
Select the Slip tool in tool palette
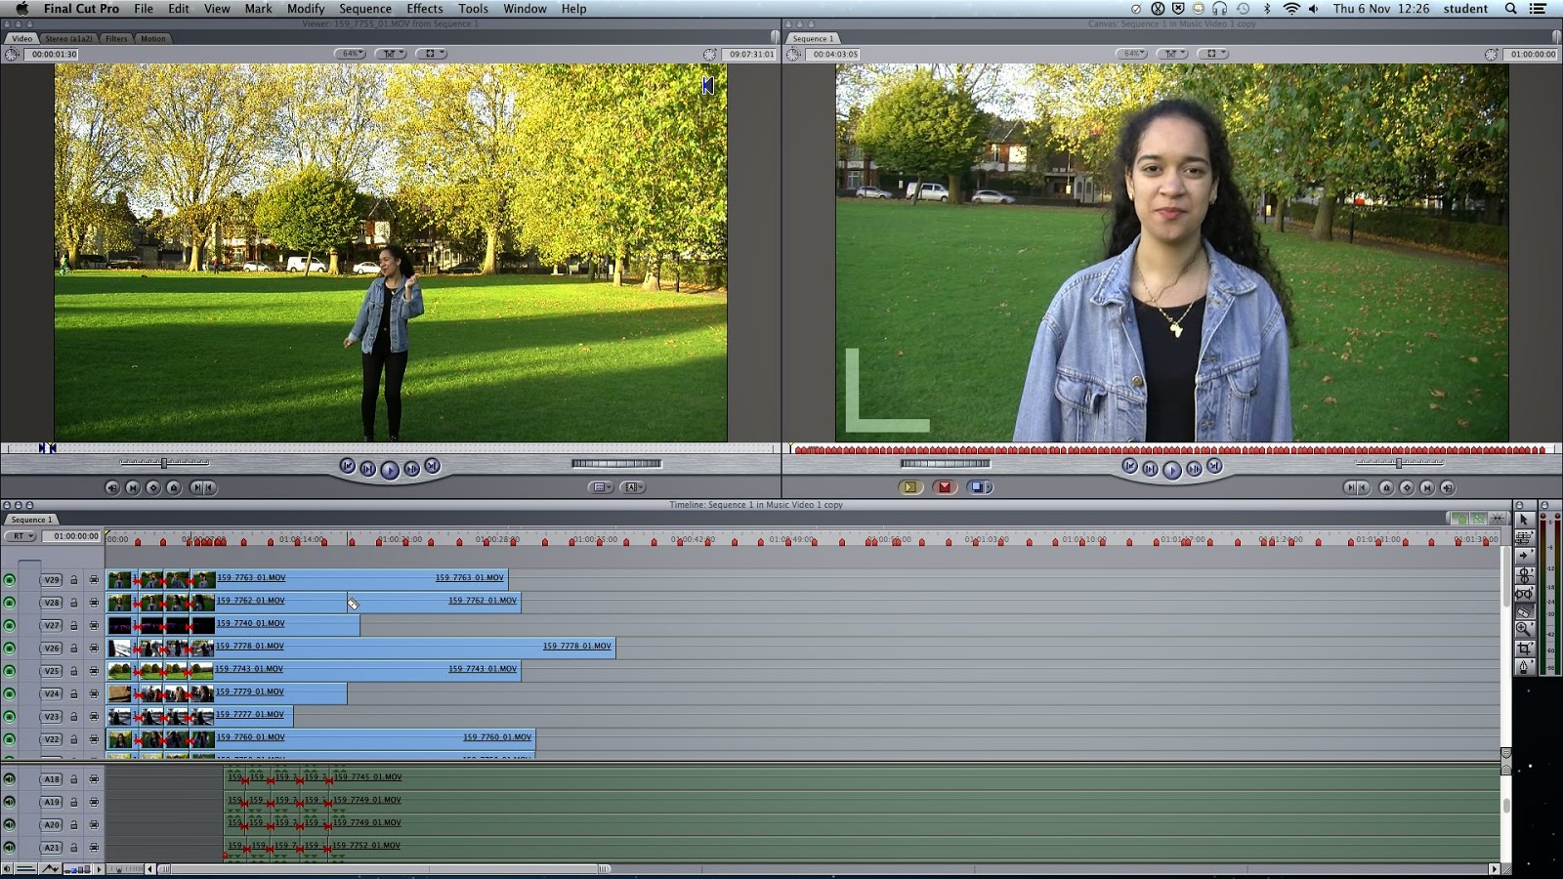point(1524,593)
